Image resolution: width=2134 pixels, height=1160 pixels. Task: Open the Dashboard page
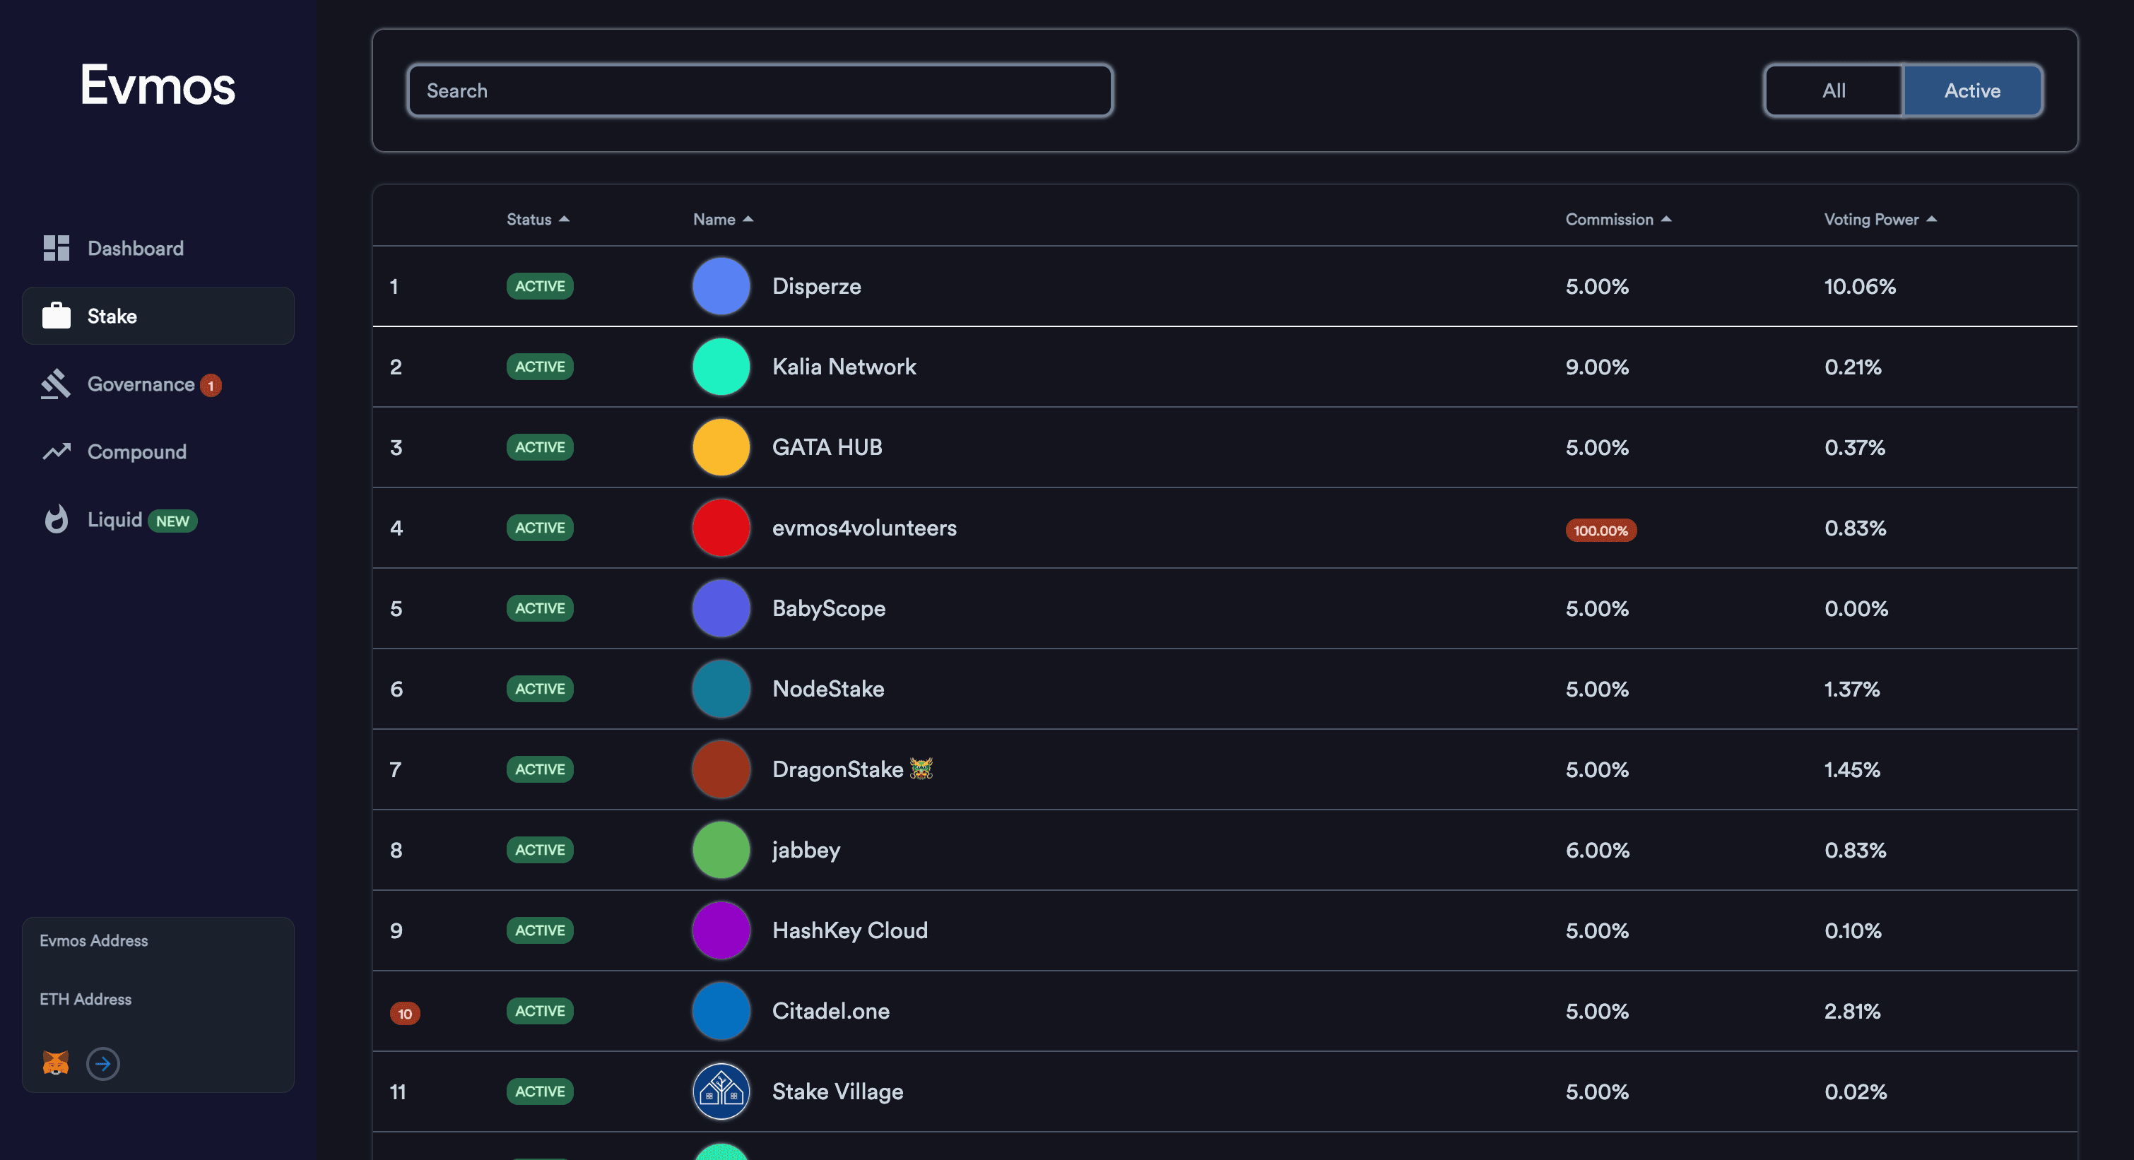158,247
